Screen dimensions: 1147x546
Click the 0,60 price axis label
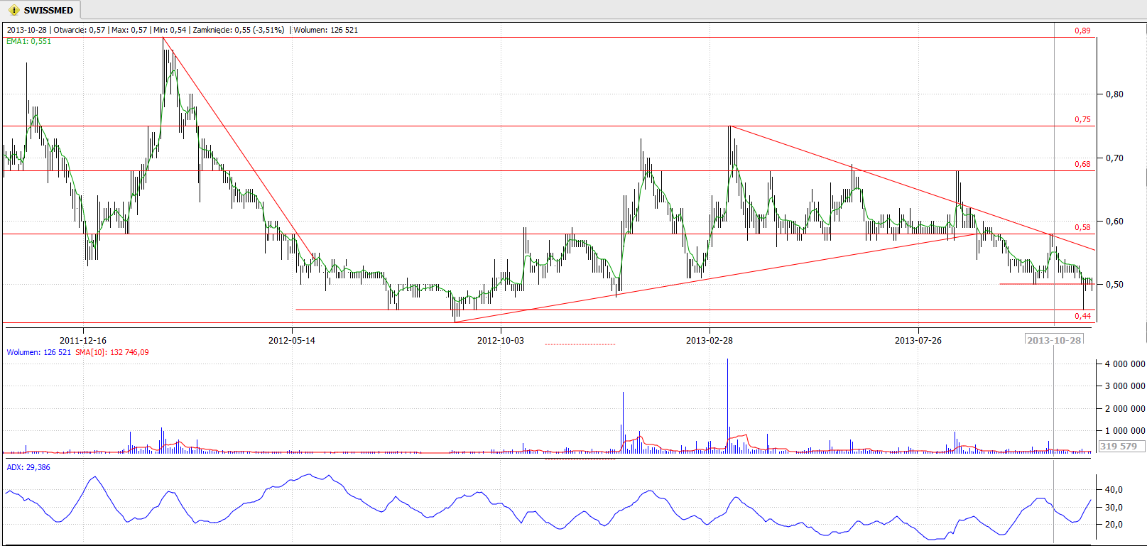pos(1114,221)
